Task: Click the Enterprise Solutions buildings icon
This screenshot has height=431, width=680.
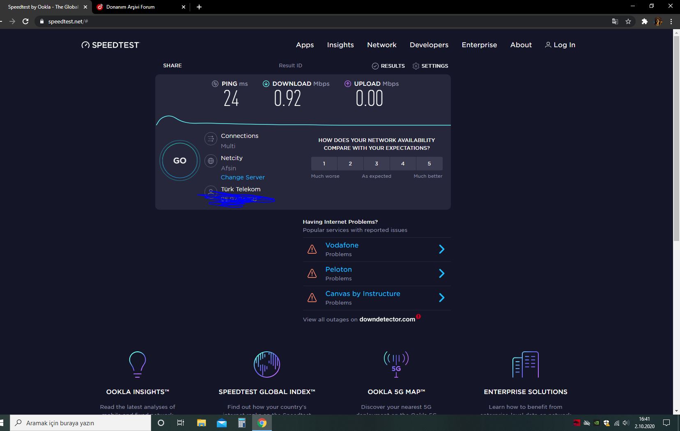Action: (x=525, y=364)
